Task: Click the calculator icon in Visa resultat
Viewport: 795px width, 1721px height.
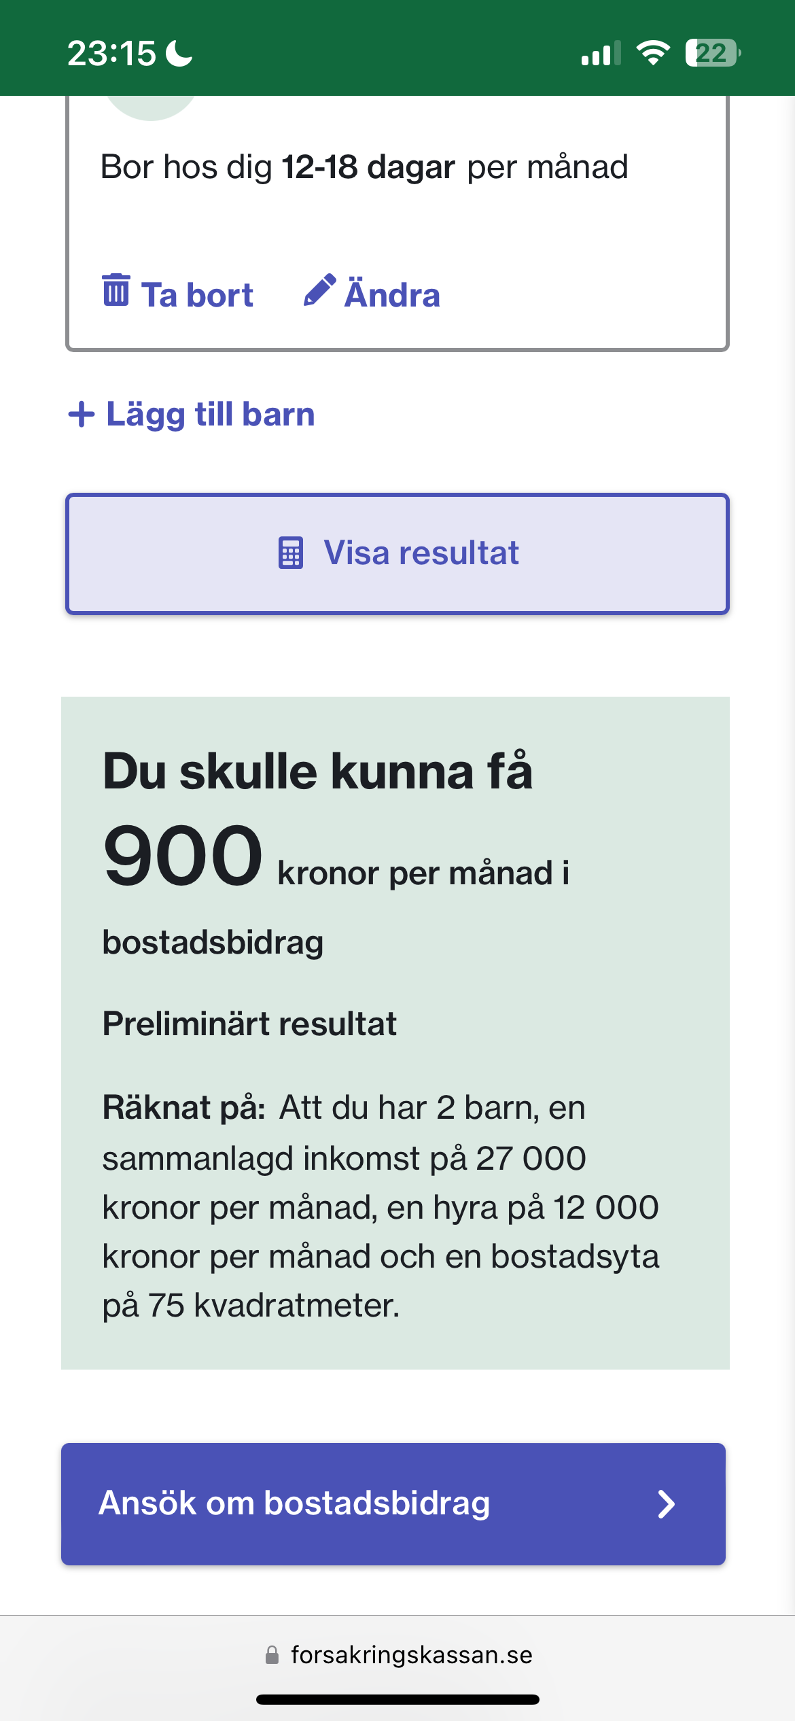Action: (x=291, y=553)
